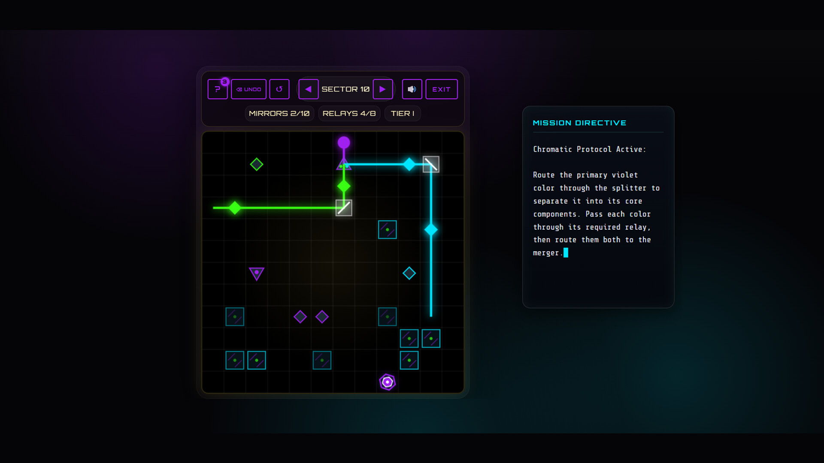
Task: Click the MIRRORS 2/10 counter
Action: tap(279, 114)
